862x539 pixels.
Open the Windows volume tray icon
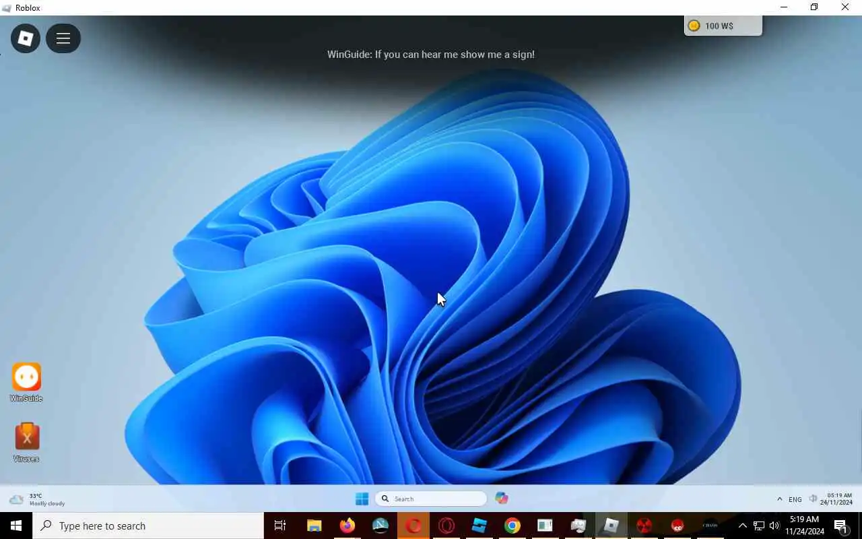(x=774, y=526)
